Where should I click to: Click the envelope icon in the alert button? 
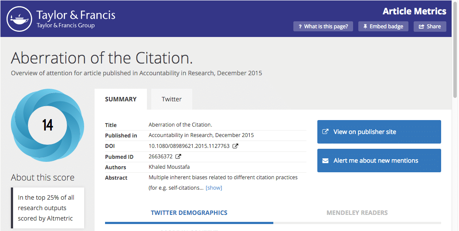tap(326, 161)
